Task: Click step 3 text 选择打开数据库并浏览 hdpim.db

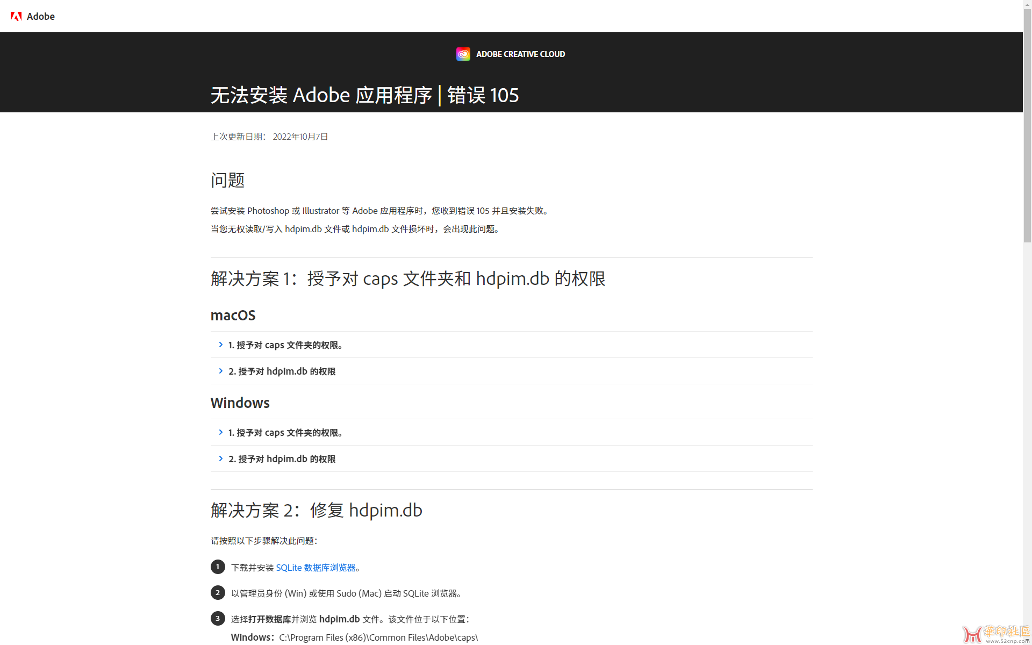Action: click(x=352, y=619)
